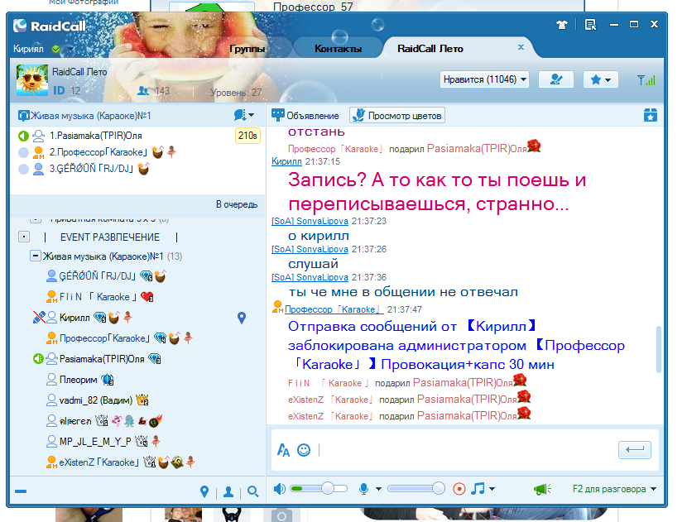Open the skin changer shirt icon
This screenshot has width=687, height=522.
point(561,25)
